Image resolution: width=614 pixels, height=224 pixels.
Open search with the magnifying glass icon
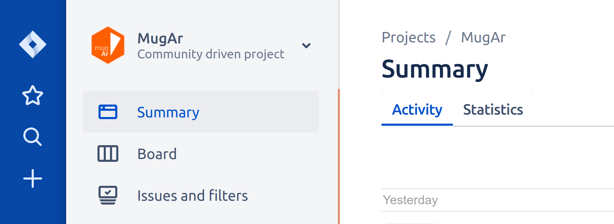32,137
